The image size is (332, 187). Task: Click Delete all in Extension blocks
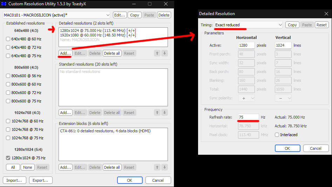tap(112, 167)
